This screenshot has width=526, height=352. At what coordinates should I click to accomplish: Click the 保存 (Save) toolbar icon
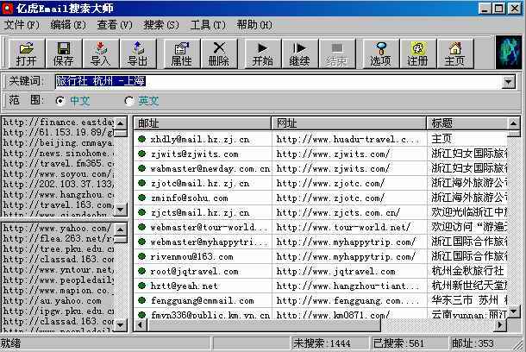64,53
